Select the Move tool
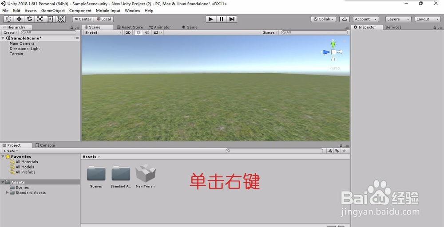 (19, 19)
